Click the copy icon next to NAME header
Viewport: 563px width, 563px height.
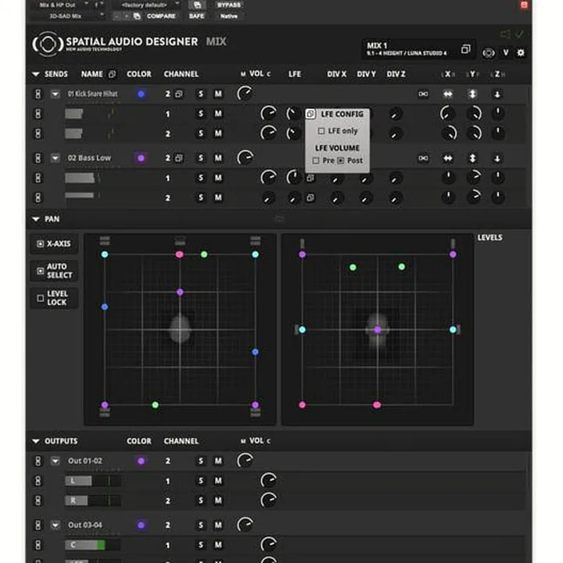point(112,74)
